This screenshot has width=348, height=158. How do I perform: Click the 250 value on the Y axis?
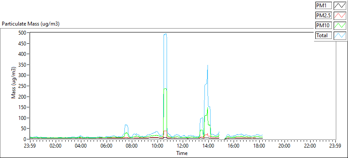22,86
